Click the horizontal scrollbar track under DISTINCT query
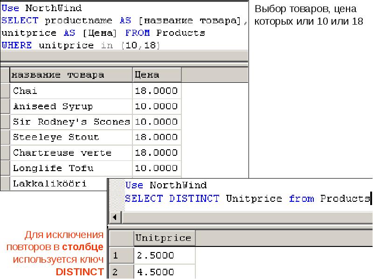Image resolution: width=373 pixels, height=279 pixels. coord(247,217)
